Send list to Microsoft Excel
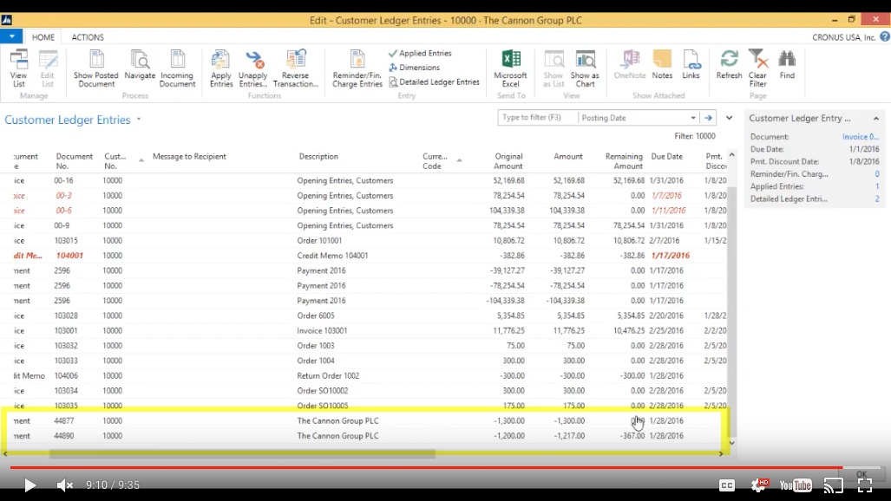The height and width of the screenshot is (501, 891). (x=510, y=68)
